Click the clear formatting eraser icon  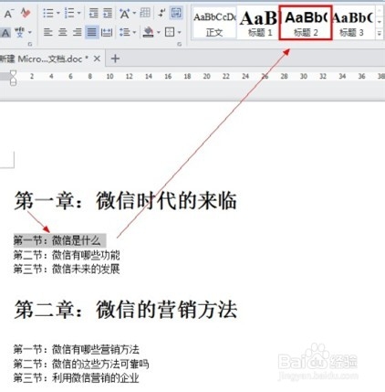coord(26,13)
